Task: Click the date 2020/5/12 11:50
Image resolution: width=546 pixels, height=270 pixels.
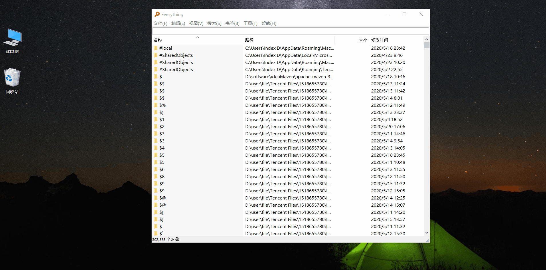Action: (388, 176)
